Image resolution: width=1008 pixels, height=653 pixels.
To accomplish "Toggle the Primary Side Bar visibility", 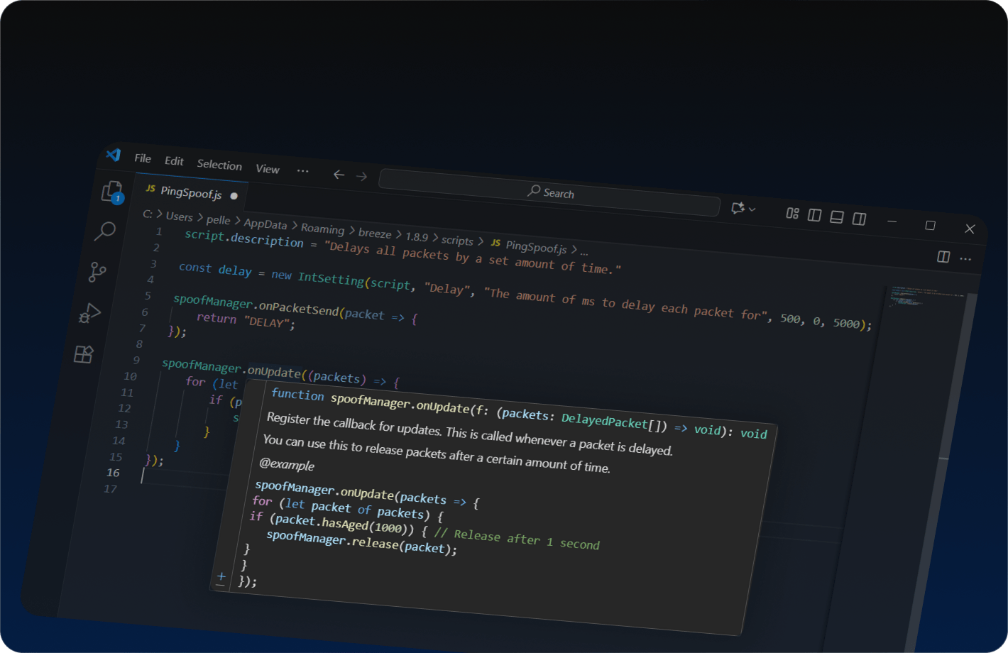I will point(814,215).
